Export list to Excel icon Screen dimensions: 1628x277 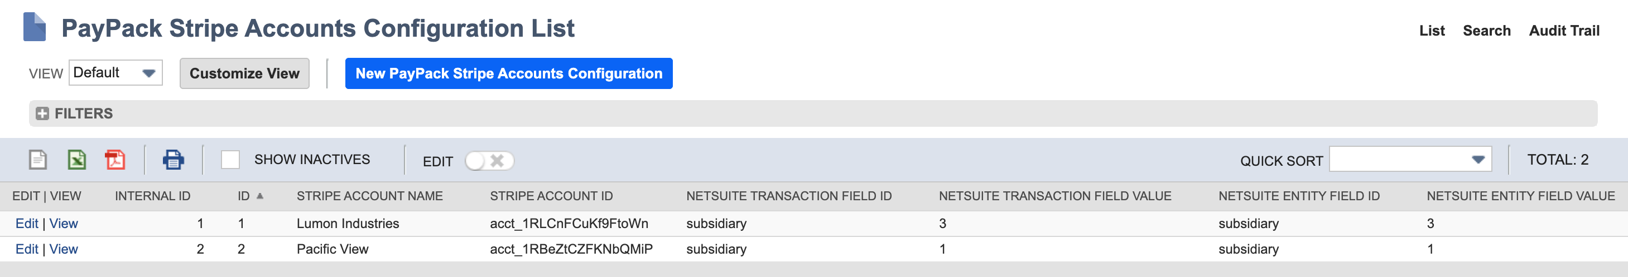[76, 160]
